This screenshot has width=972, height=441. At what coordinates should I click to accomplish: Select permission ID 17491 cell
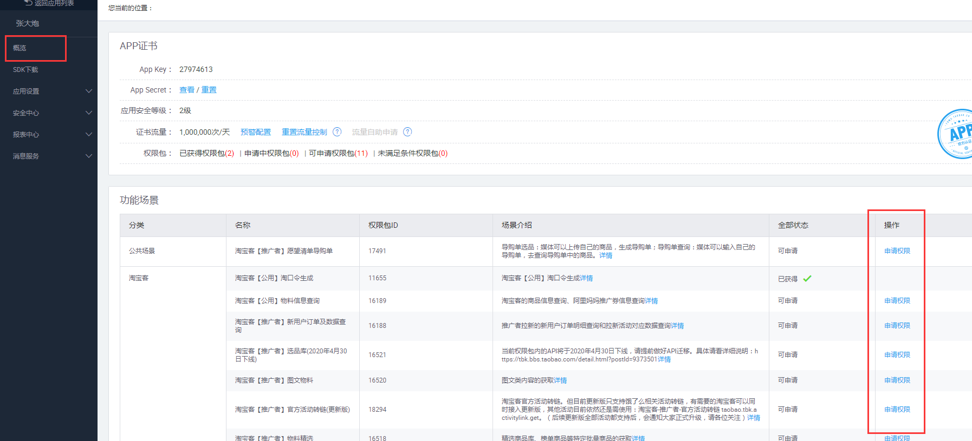[x=377, y=251]
